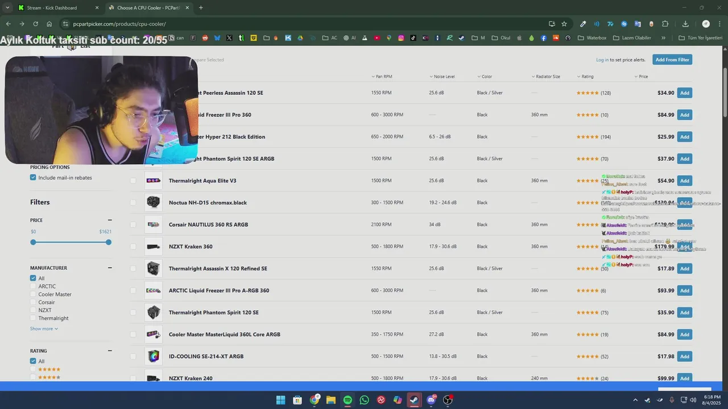The image size is (728, 409).
Task: Open OBS Studio from the taskbar
Action: click(448, 400)
